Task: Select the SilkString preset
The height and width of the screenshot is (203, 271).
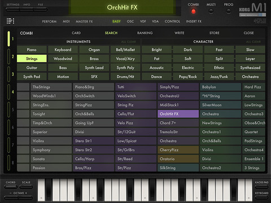Action: tap(178, 168)
